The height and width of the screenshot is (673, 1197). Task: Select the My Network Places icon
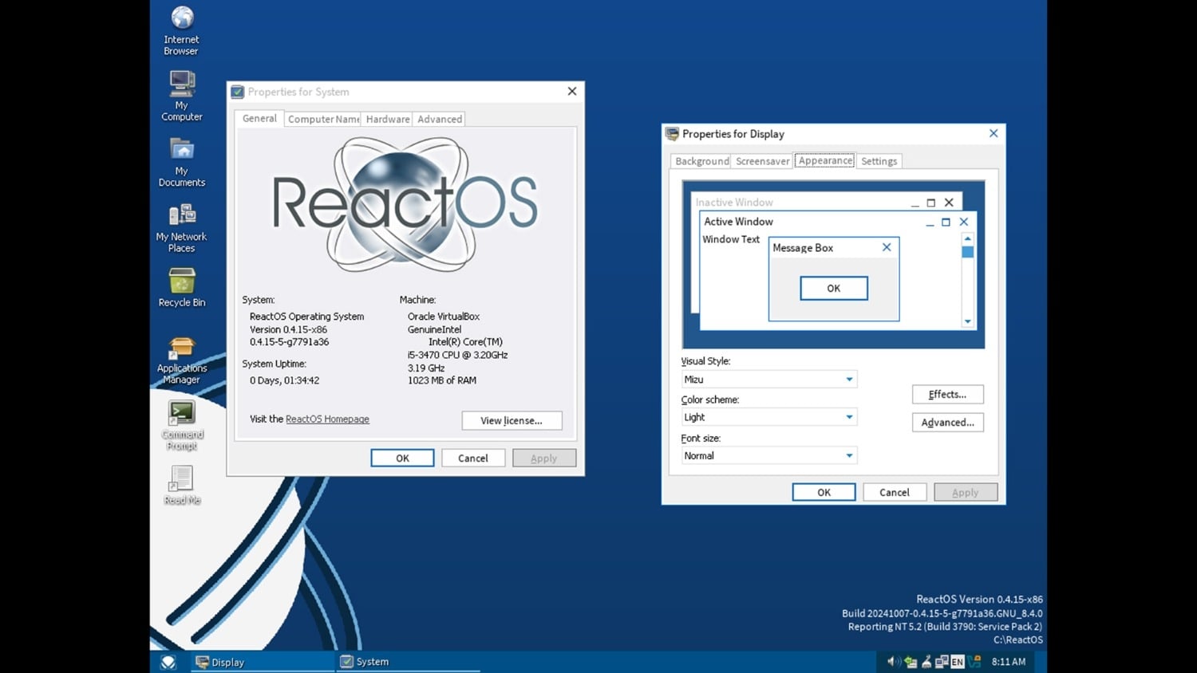pyautogui.click(x=181, y=228)
